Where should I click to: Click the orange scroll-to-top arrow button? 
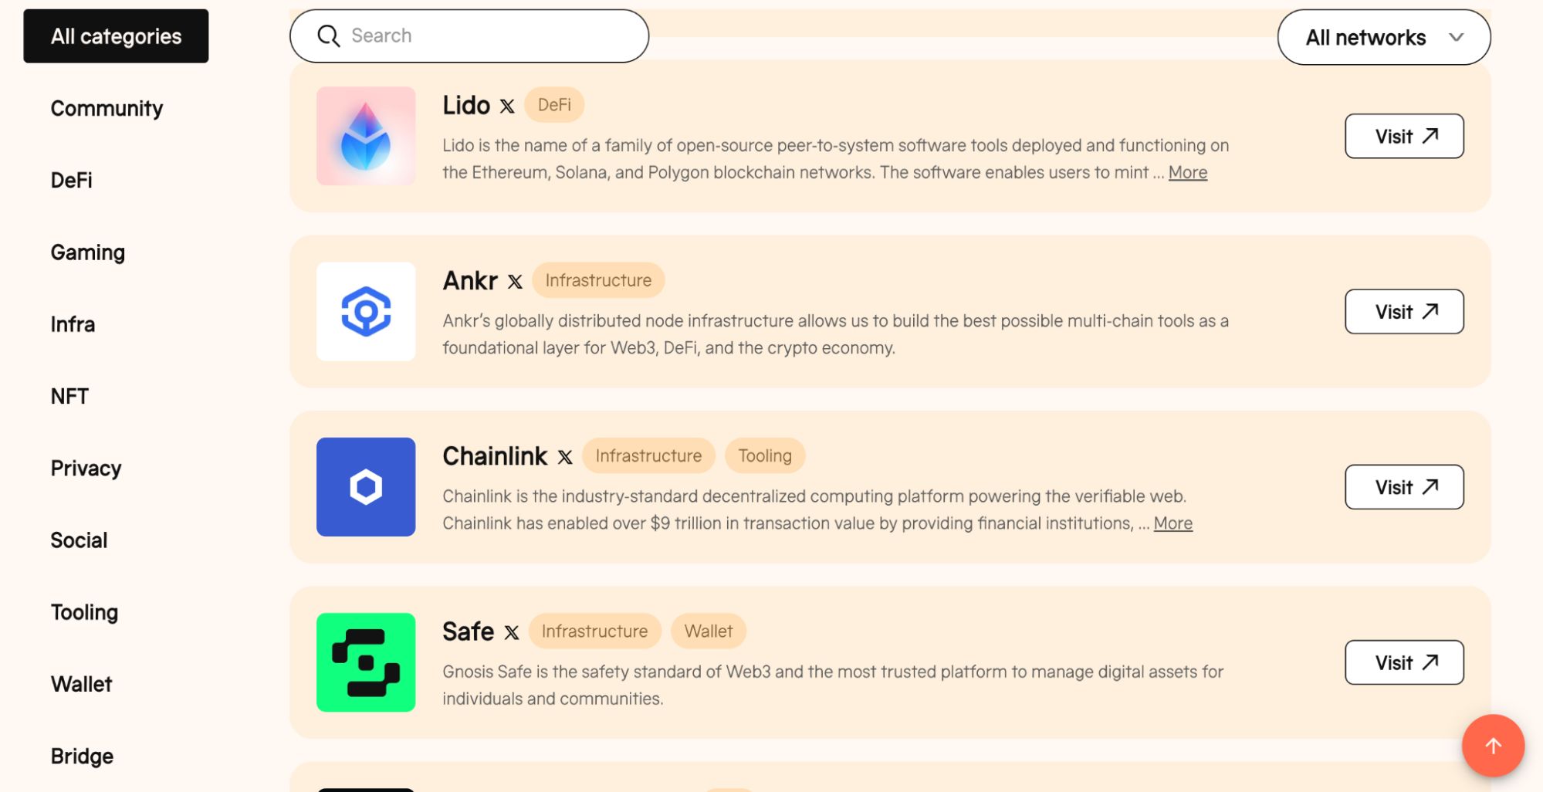(x=1493, y=745)
